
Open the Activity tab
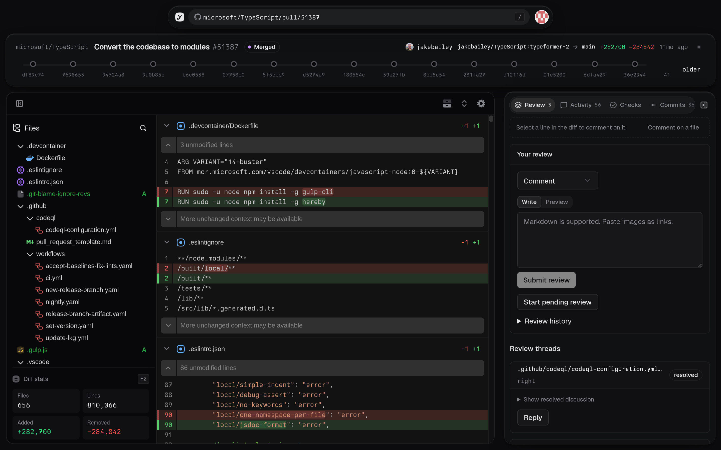pos(580,105)
